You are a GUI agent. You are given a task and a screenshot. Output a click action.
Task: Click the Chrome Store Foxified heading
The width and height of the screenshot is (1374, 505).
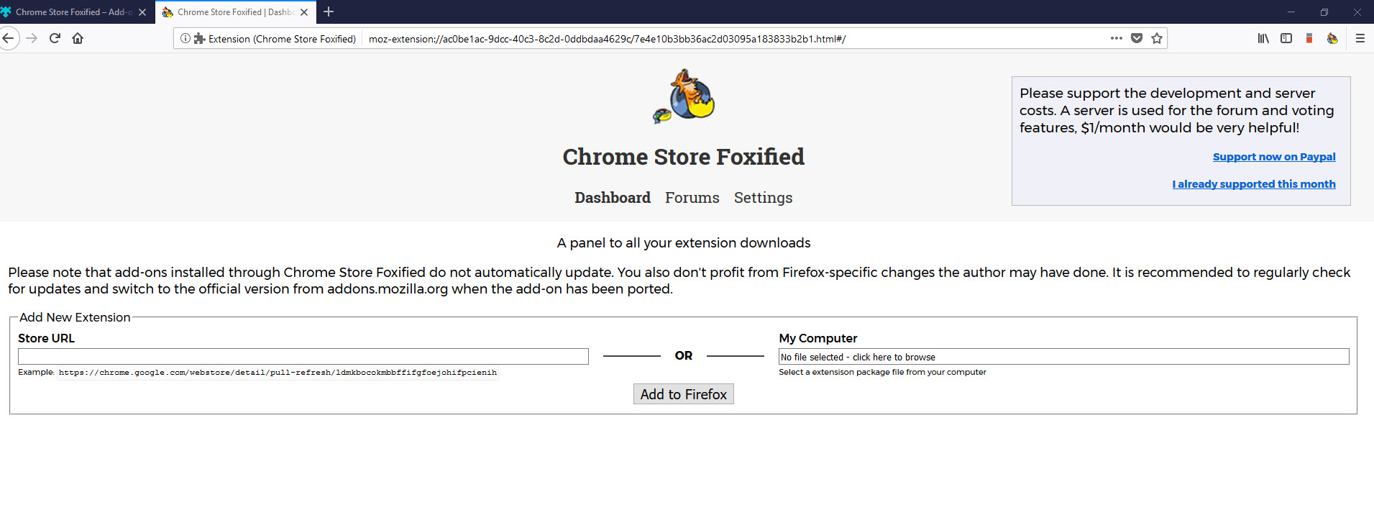pyautogui.click(x=683, y=157)
